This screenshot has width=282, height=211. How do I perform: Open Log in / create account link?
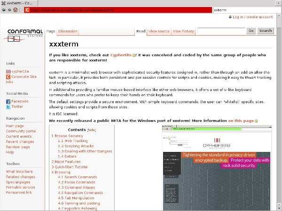click(x=253, y=17)
